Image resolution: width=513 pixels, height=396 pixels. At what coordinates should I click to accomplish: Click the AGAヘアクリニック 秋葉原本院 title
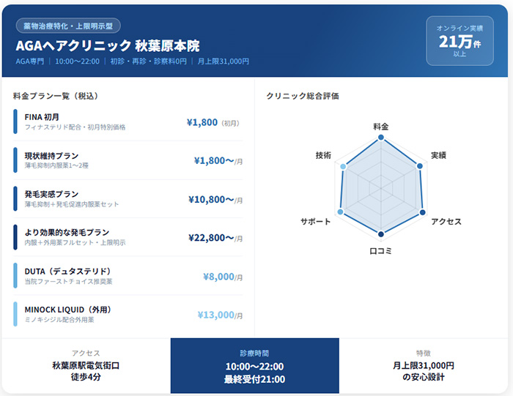[107, 45]
